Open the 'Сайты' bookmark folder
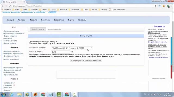 click(x=43, y=10)
